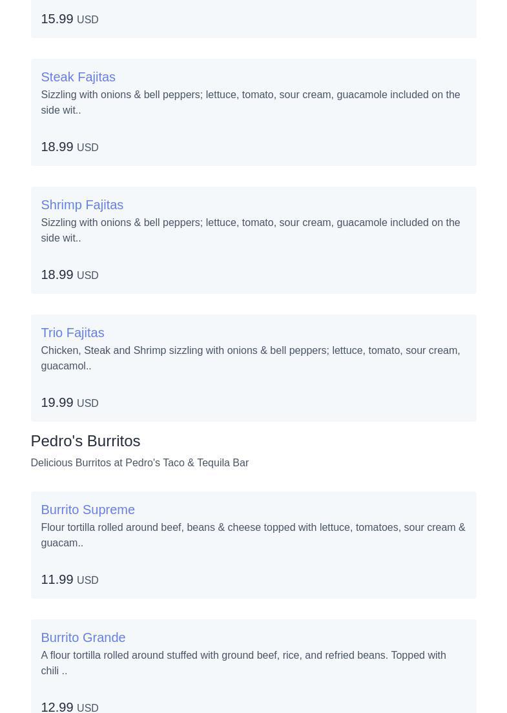This screenshot has height=713, width=507.
Task: Click the 18.99 price under Shrimp Fajitas
Action: click(x=57, y=274)
